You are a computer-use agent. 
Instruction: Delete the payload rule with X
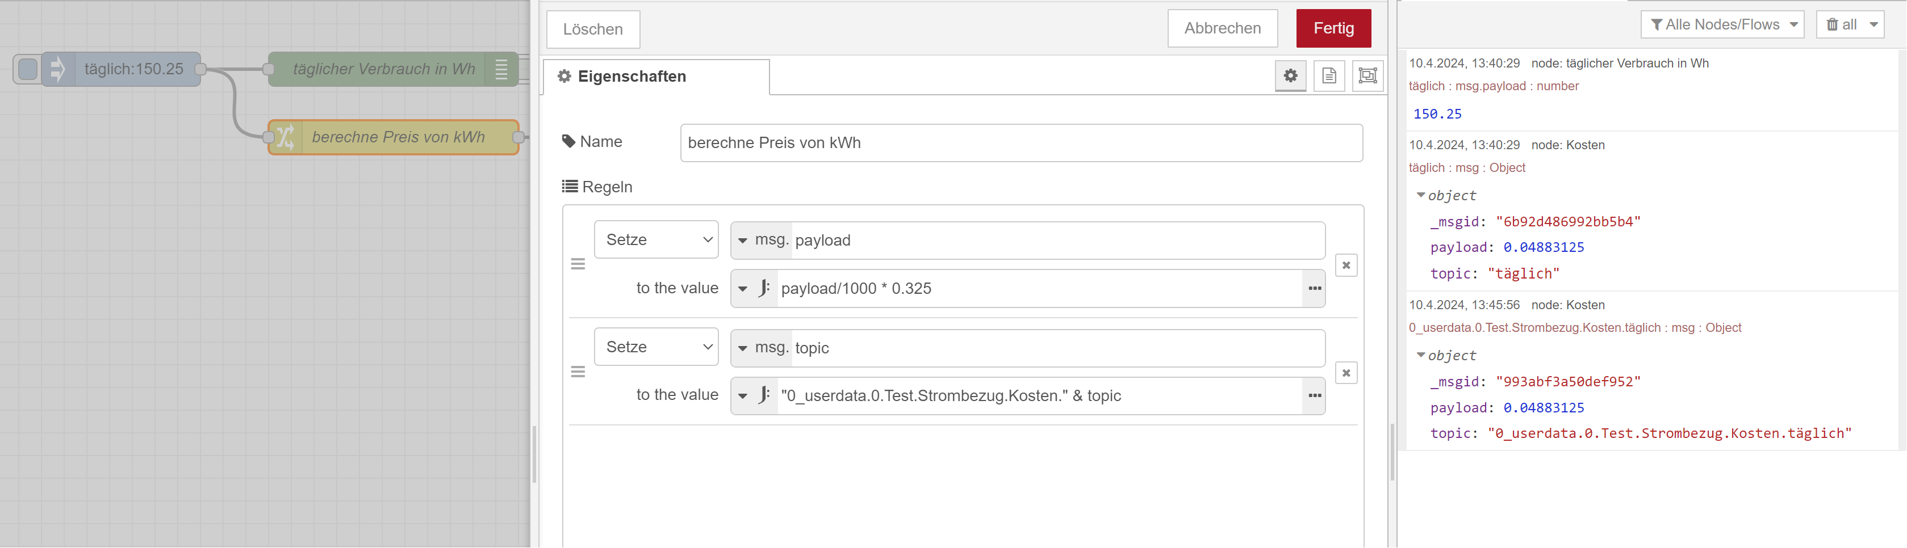[1346, 265]
